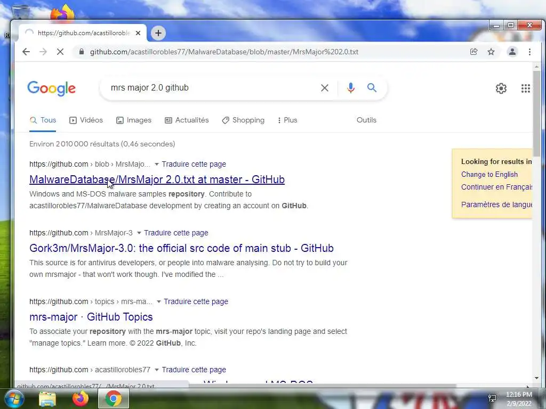Image resolution: width=546 pixels, height=409 pixels.
Task: Click the scroll down arrow
Action: coord(536,378)
